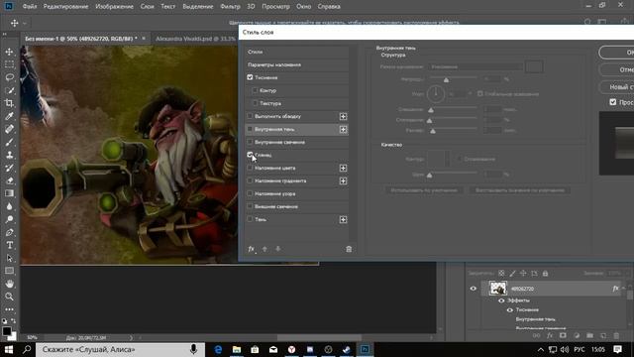Click plus button next to Наложение цвета

pyautogui.click(x=343, y=168)
